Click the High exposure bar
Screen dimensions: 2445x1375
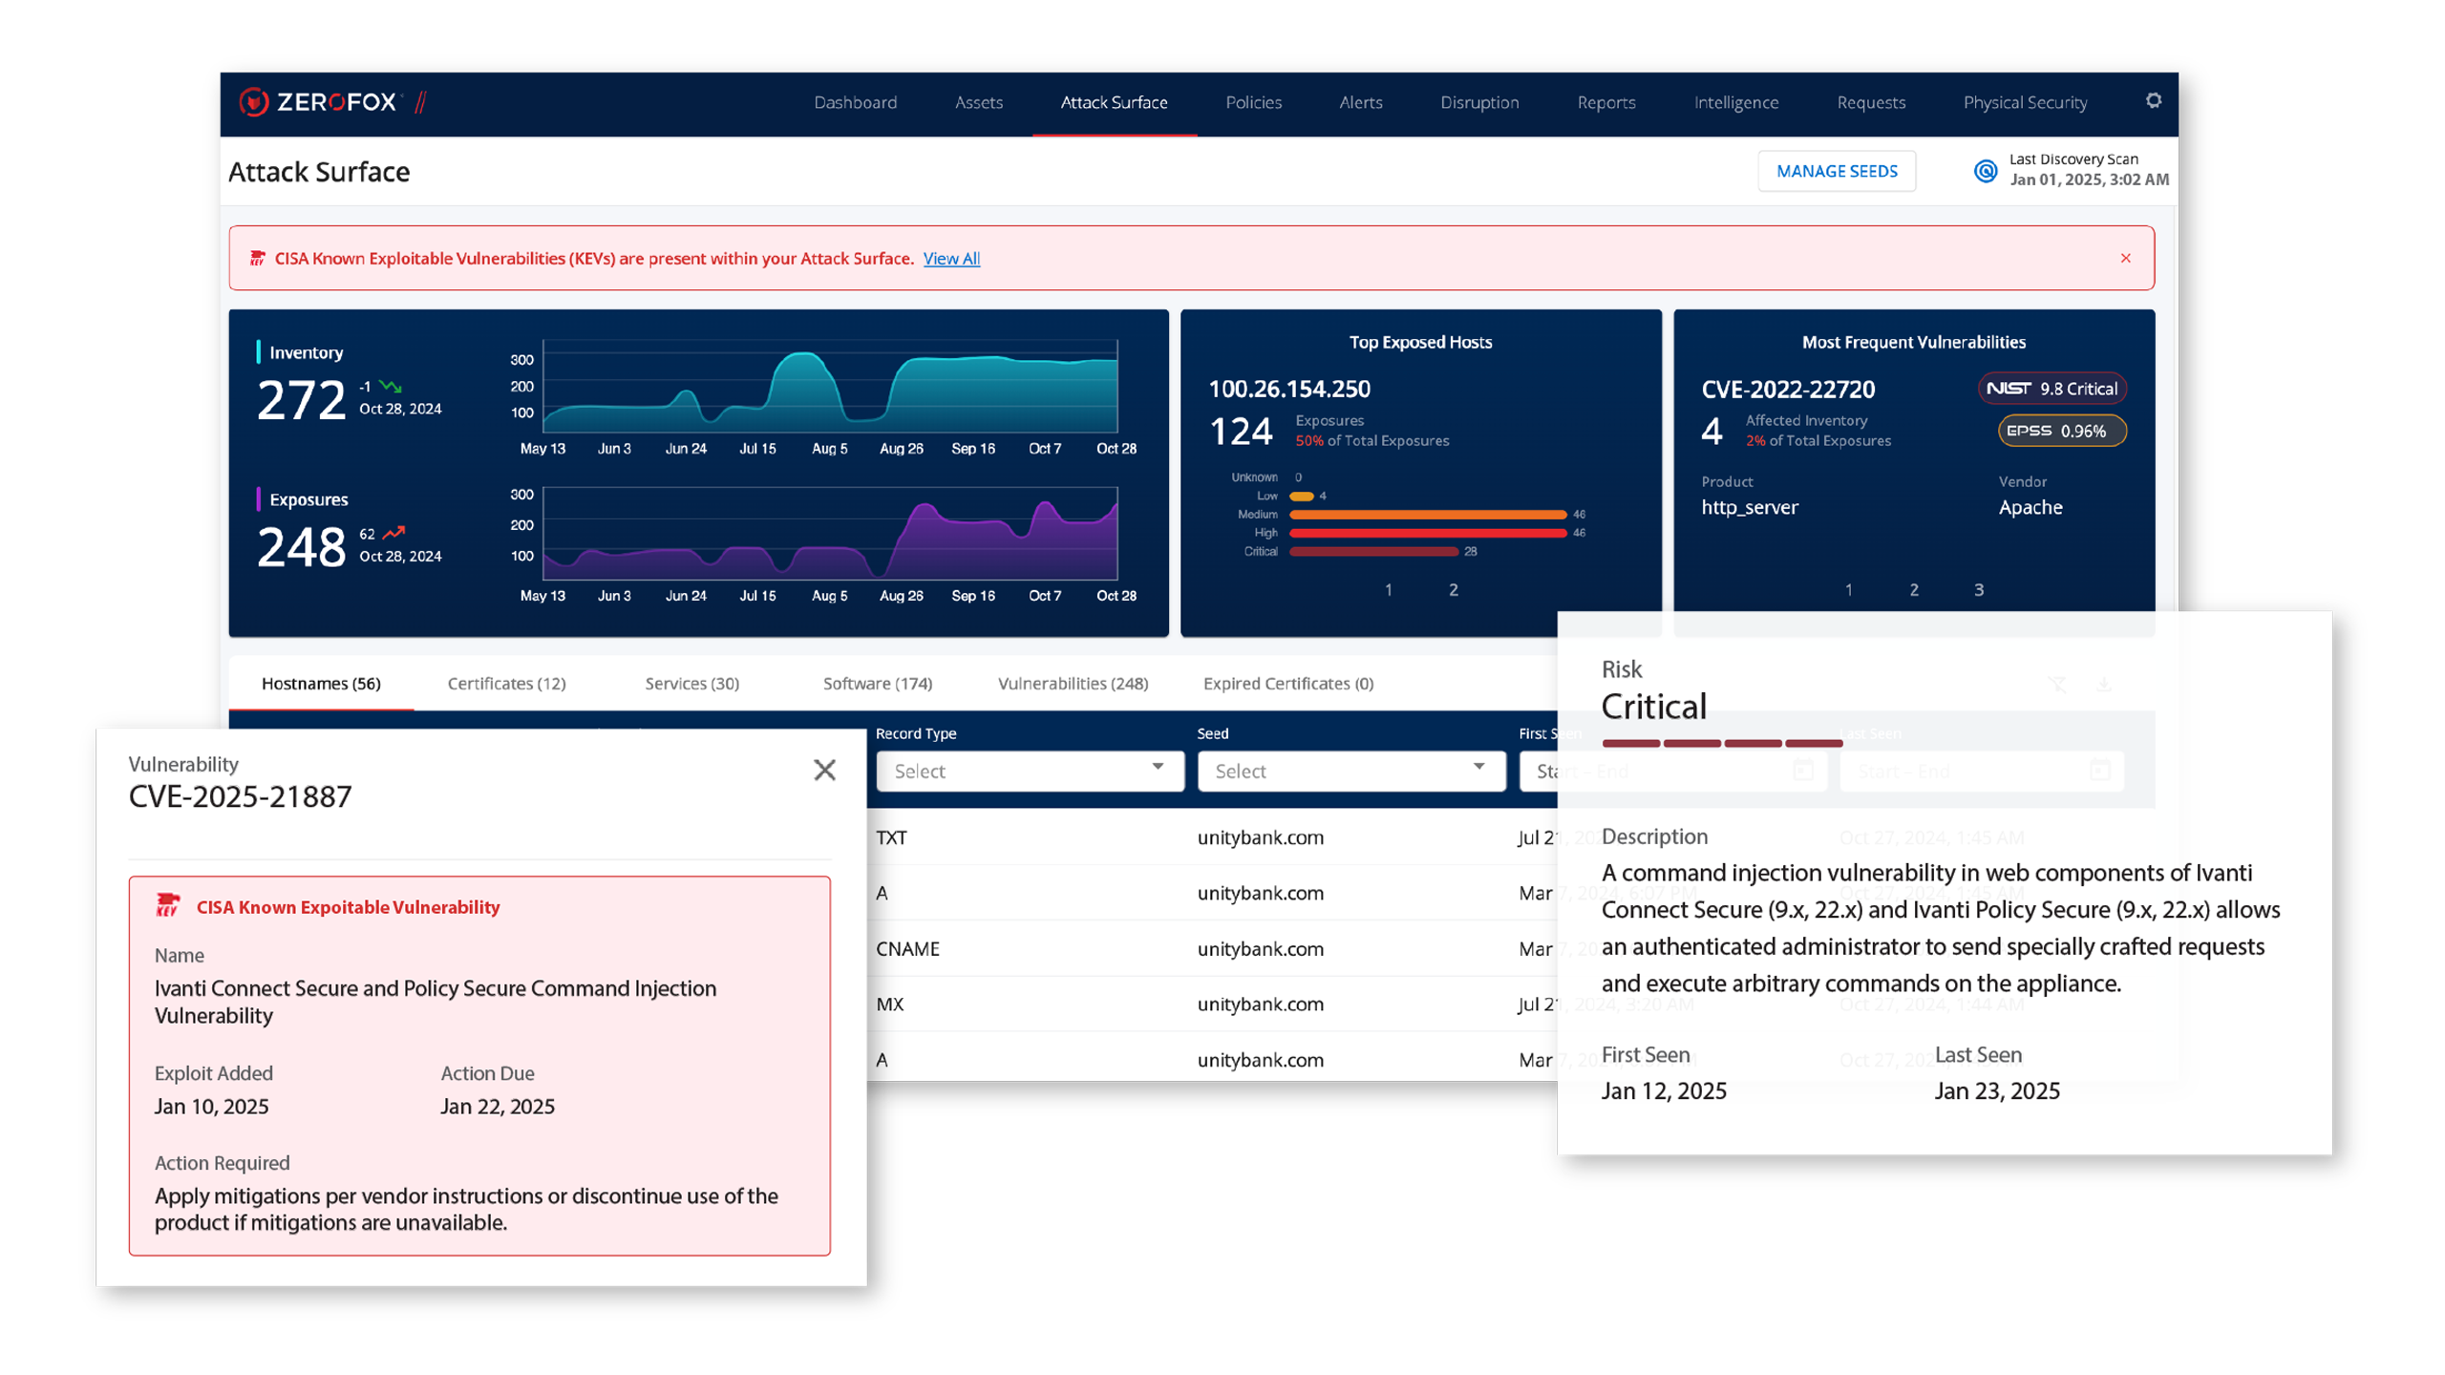(x=1428, y=533)
